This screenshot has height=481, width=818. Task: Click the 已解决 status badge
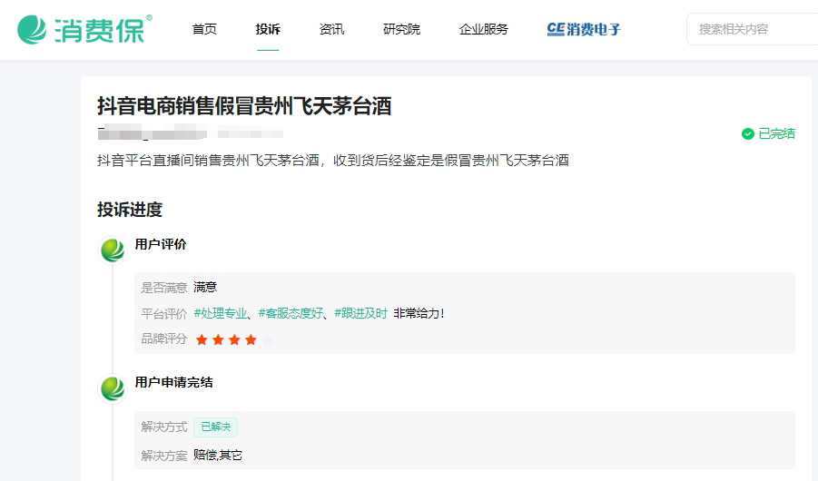pos(215,427)
